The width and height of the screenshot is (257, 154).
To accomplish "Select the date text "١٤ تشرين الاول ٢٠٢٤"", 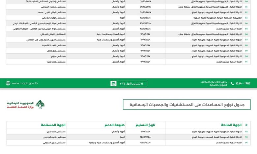I will 131,84.
